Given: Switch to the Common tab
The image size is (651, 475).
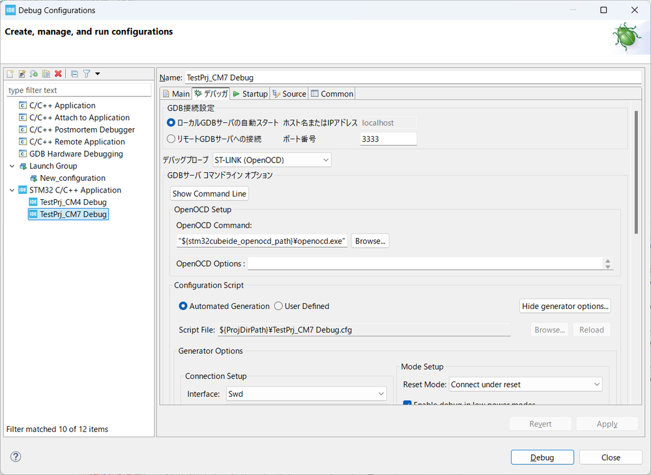Looking at the screenshot, I should coord(332,94).
